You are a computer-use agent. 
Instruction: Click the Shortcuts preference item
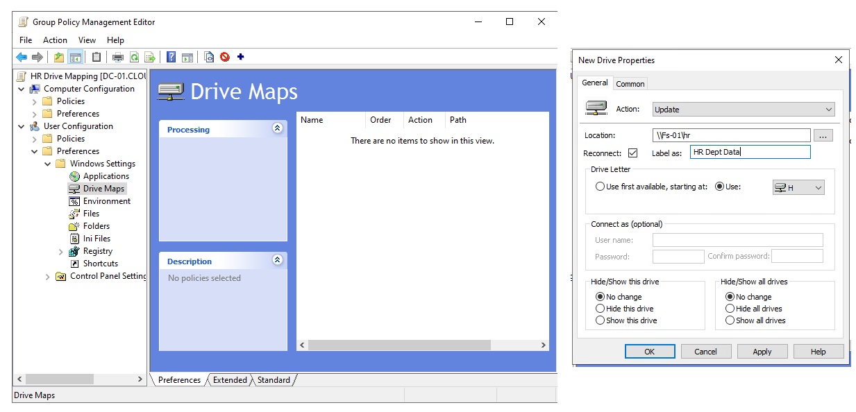tap(101, 263)
